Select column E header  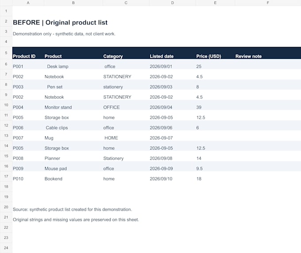point(215,3)
